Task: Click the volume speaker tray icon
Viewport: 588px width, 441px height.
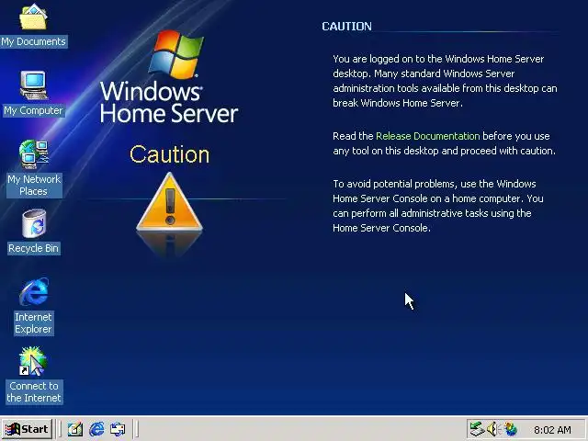Action: click(492, 429)
